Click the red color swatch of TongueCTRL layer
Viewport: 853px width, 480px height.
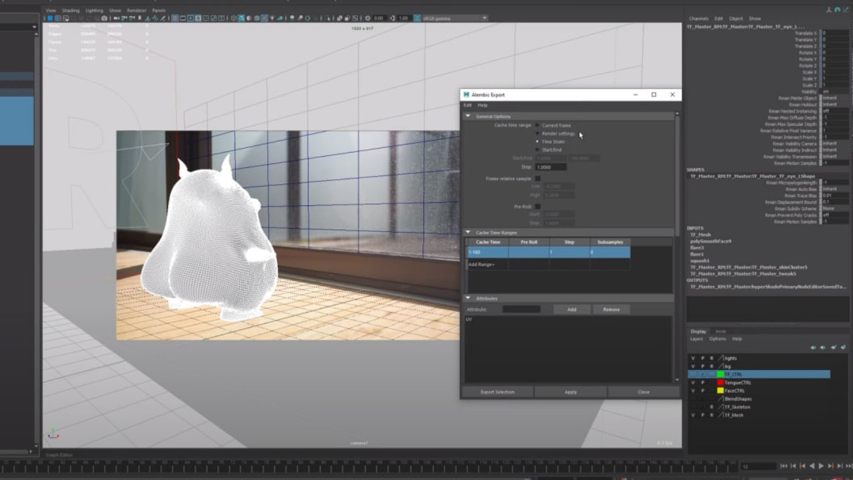tap(720, 383)
